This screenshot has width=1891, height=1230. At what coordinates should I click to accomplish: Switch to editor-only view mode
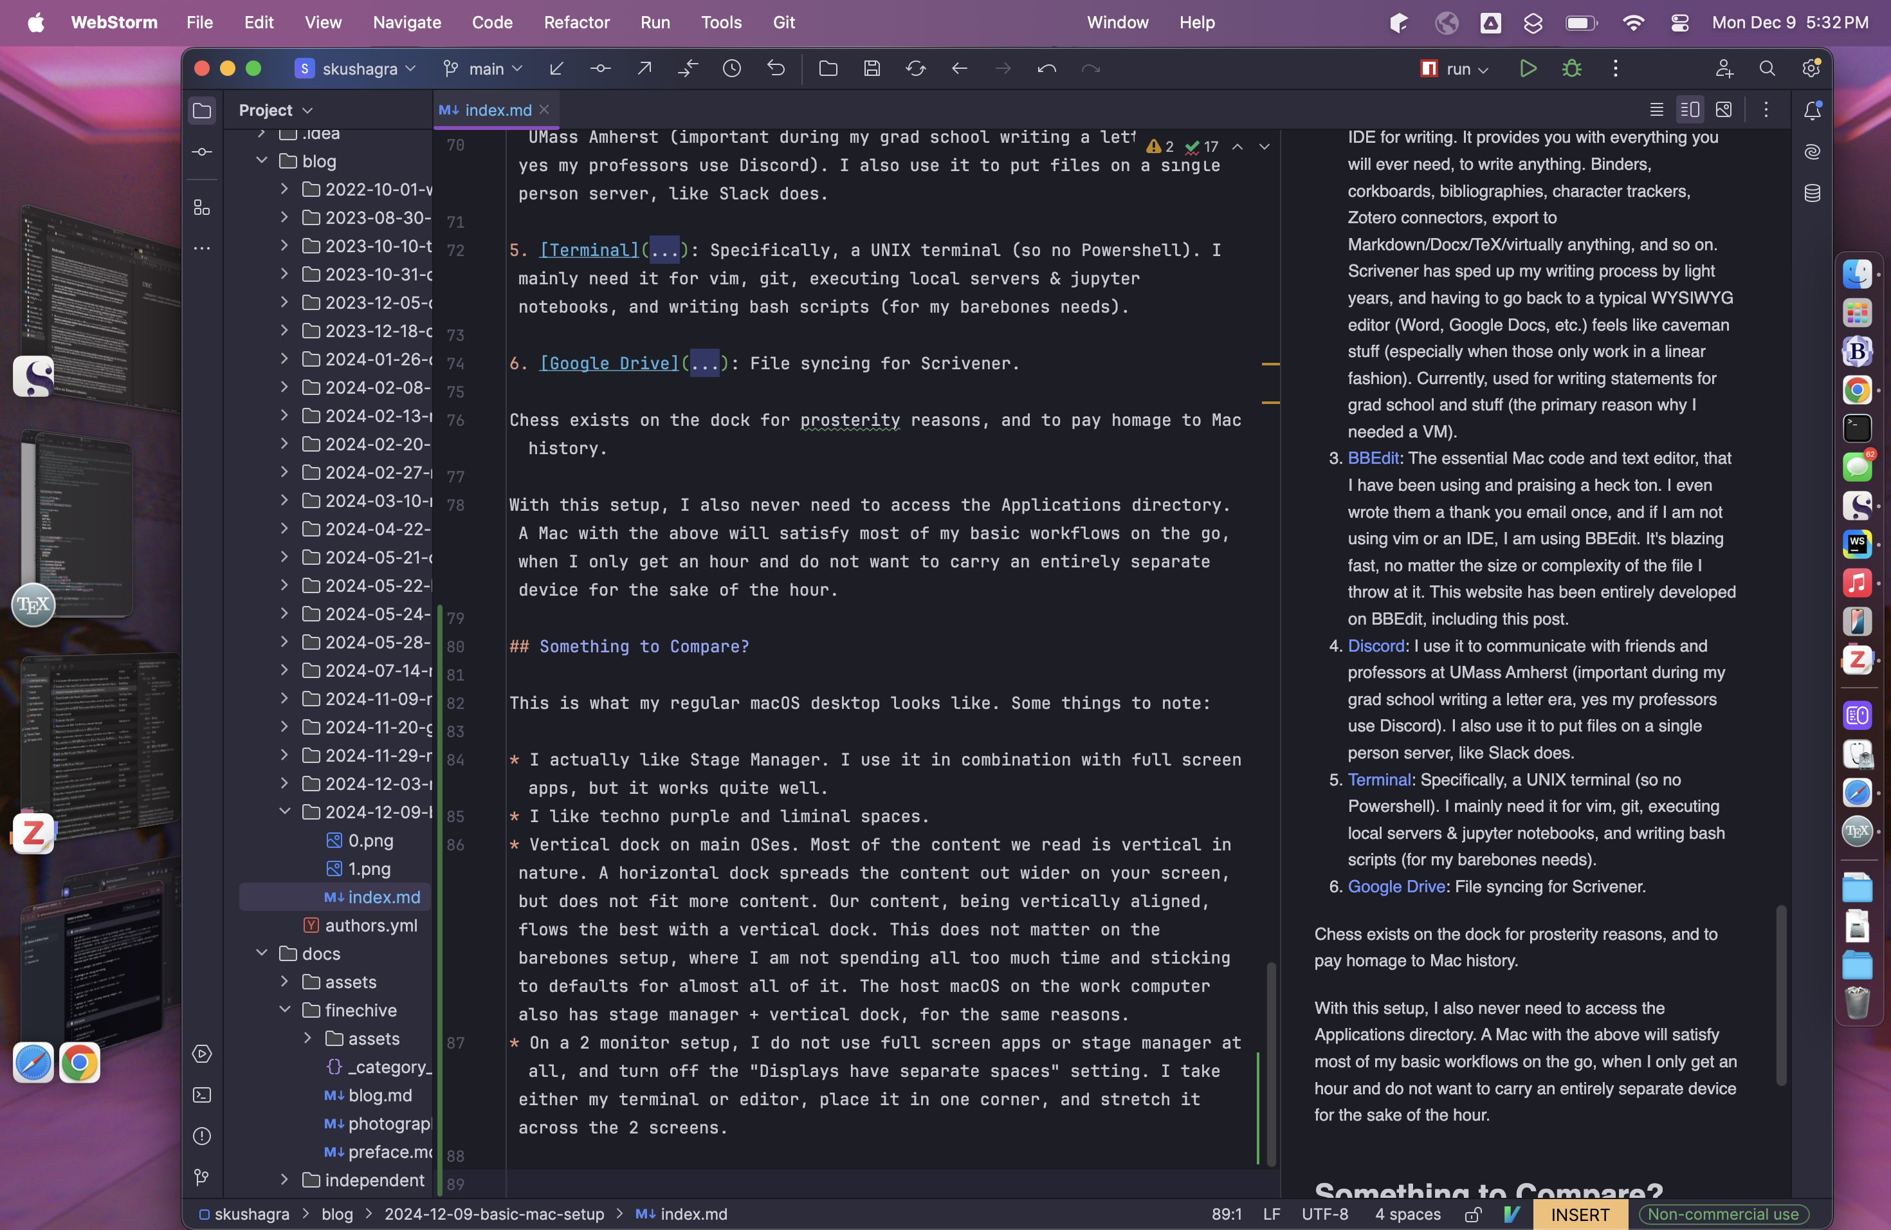tap(1657, 109)
